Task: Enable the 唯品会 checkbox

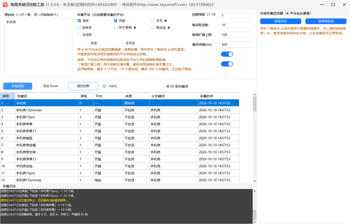Action: point(153,28)
